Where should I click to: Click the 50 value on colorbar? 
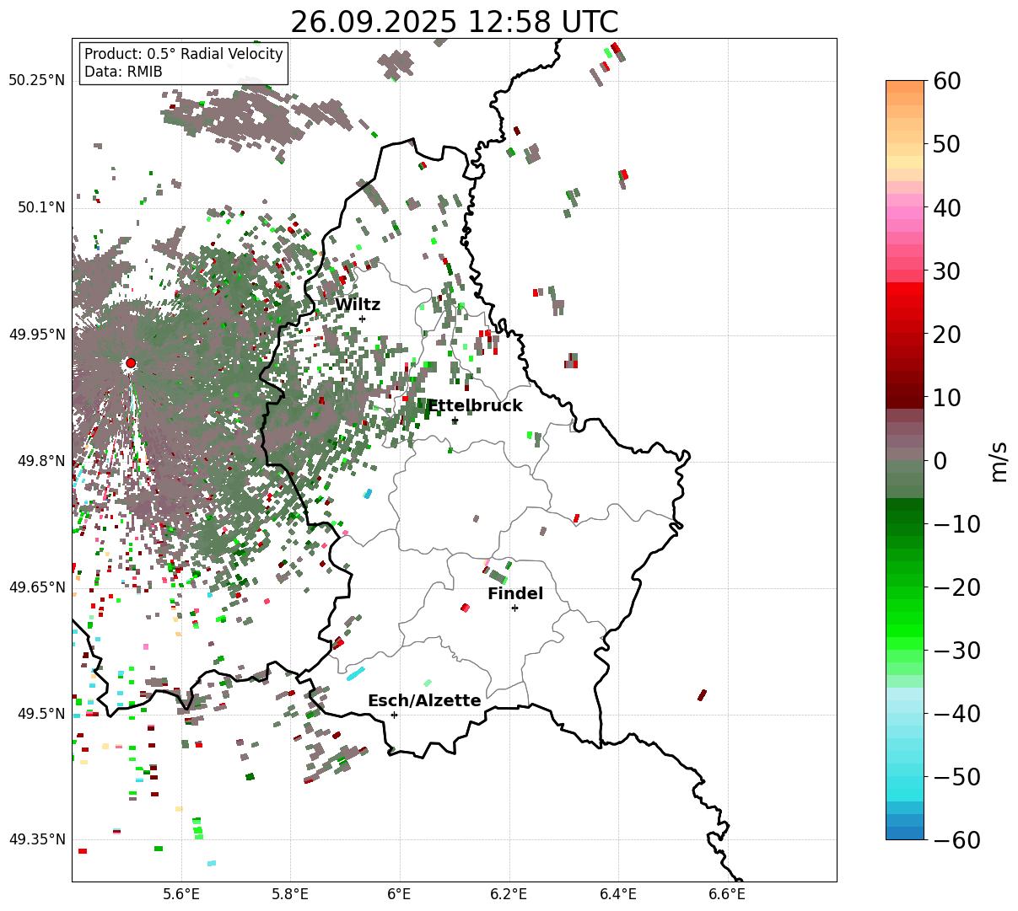[x=948, y=144]
